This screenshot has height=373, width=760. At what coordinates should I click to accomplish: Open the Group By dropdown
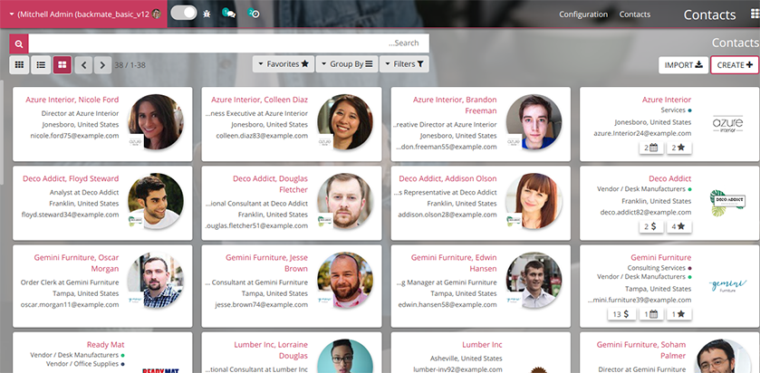pyautogui.click(x=347, y=64)
